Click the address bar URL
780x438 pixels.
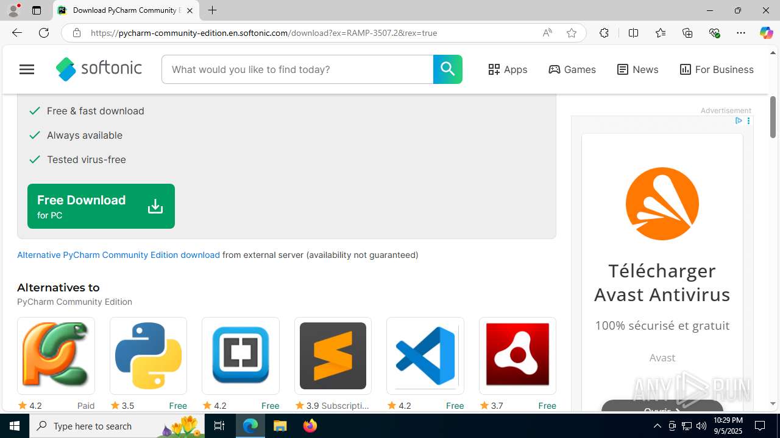[264, 33]
